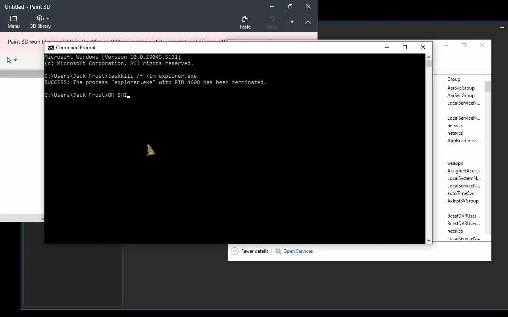Maximize the Task Manager window
This screenshot has width=508, height=317.
(x=464, y=45)
